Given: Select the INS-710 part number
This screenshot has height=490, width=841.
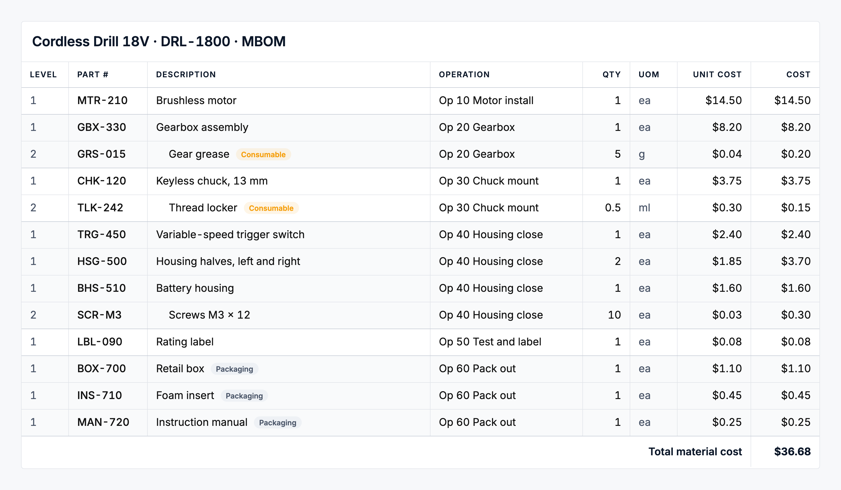Looking at the screenshot, I should [99, 396].
